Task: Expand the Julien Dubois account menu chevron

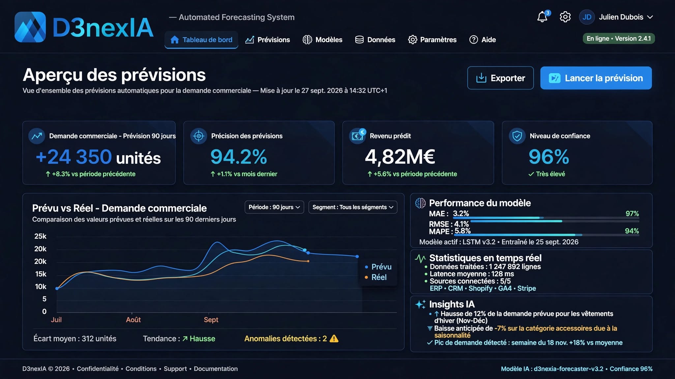Action: click(x=650, y=17)
